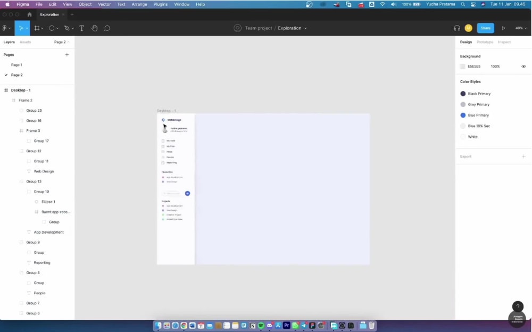Open a new tab with plus icon

72,14
